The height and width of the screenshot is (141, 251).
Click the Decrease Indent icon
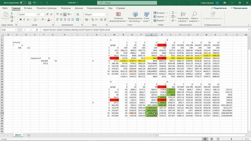[x=69, y=20]
